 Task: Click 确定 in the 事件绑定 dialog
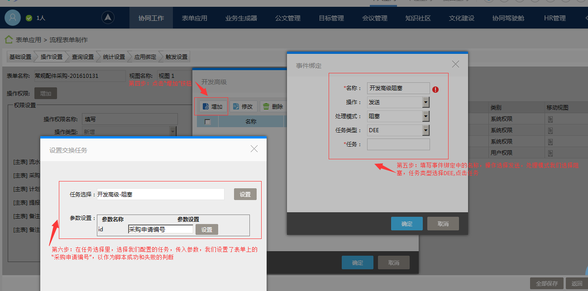[x=407, y=224]
